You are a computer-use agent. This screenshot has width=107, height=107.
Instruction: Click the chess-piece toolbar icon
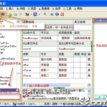(x=27, y=14)
